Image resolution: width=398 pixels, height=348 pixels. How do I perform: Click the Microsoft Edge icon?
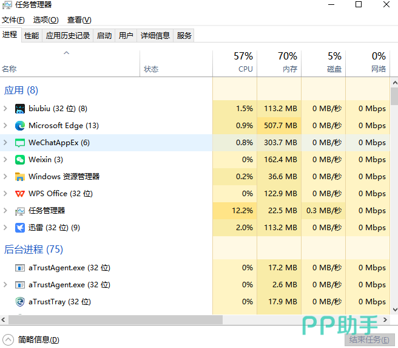point(20,126)
